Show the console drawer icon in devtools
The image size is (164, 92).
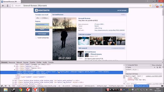click(x=6, y=86)
